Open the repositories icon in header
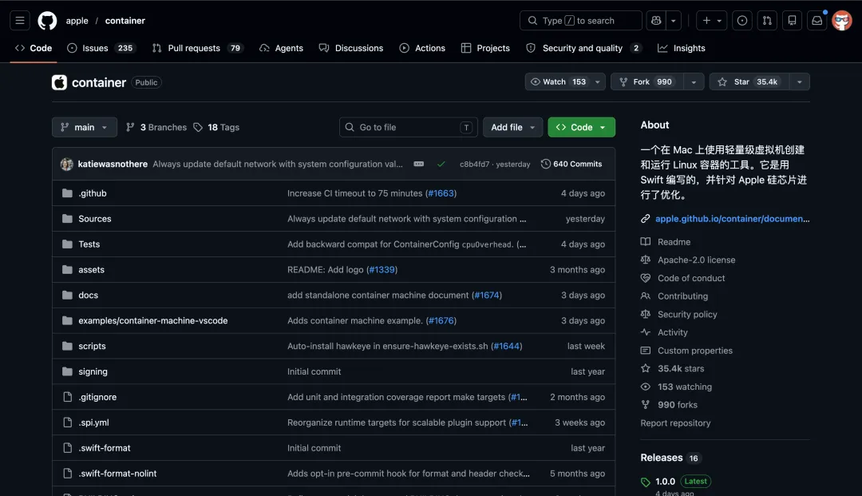Viewport: 862px width, 496px height. click(792, 21)
